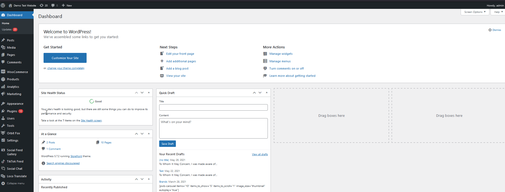The image size is (505, 192).
Task: Move Quick Draft box up
Action: pos(254,93)
